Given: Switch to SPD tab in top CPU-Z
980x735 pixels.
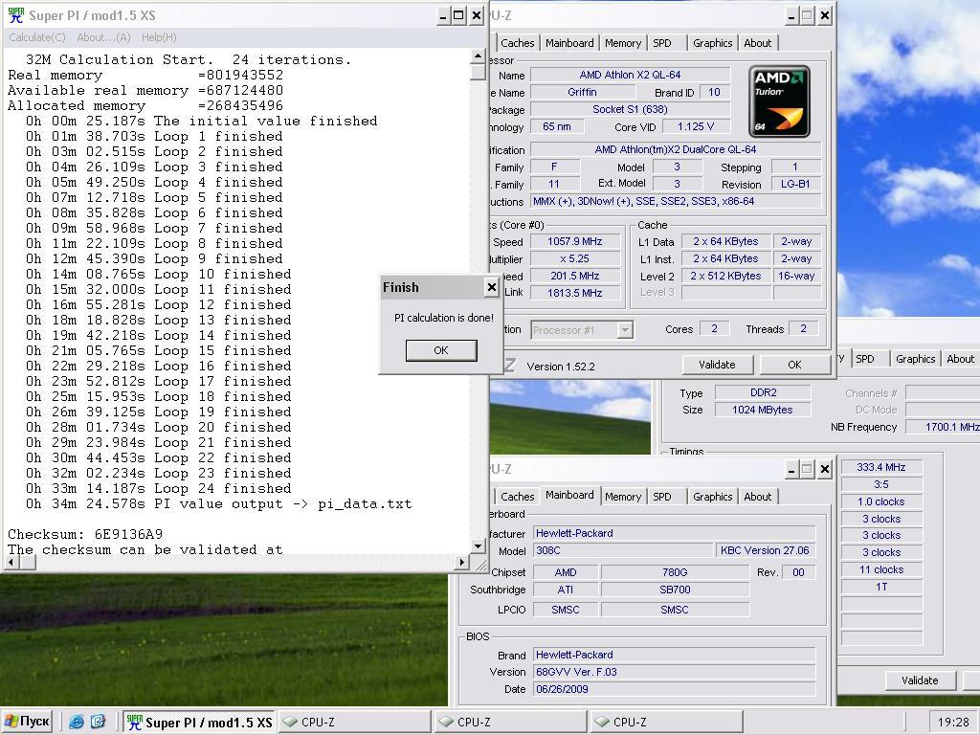Looking at the screenshot, I should tap(662, 43).
